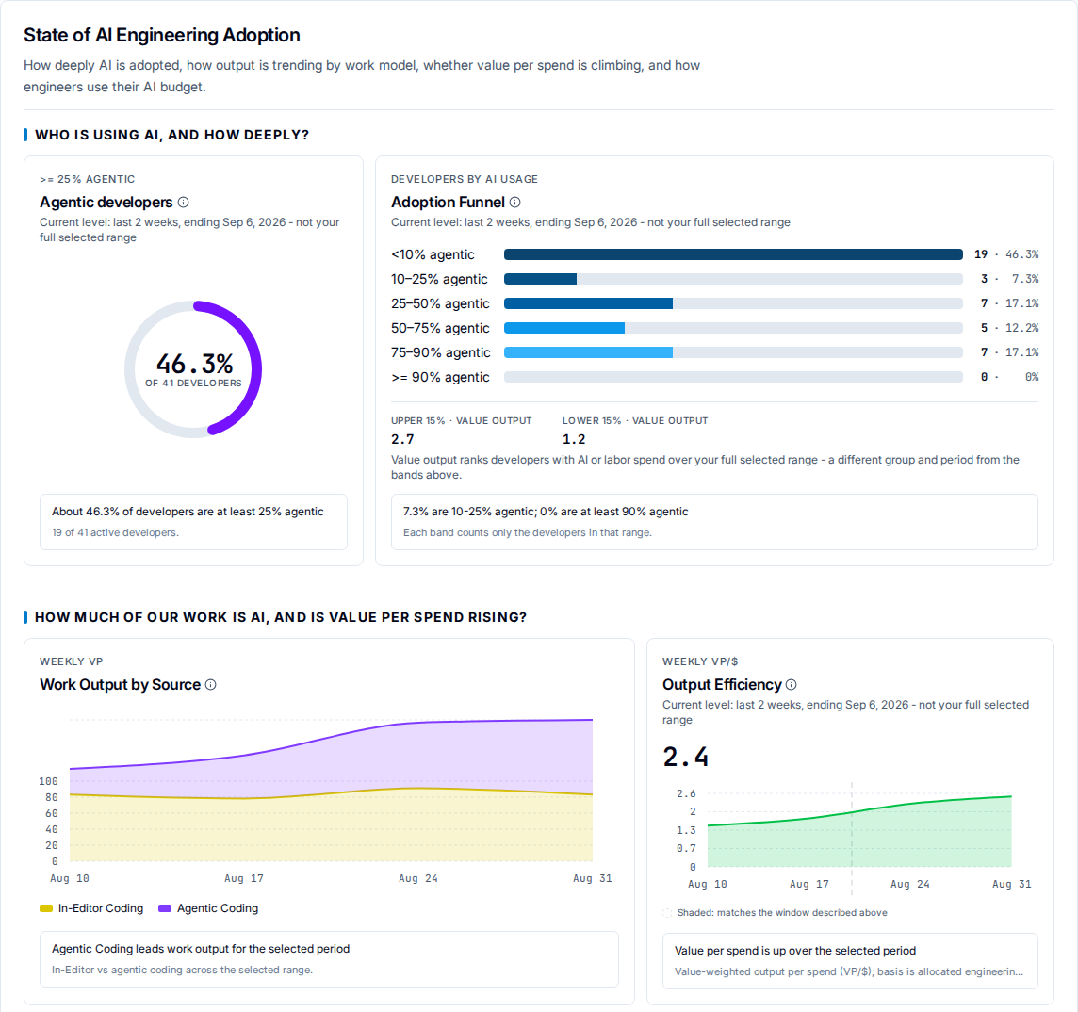Screen dimensions: 1078x1012
Task: Click the 'About 46.3% of developers' summary card
Action: 193,522
